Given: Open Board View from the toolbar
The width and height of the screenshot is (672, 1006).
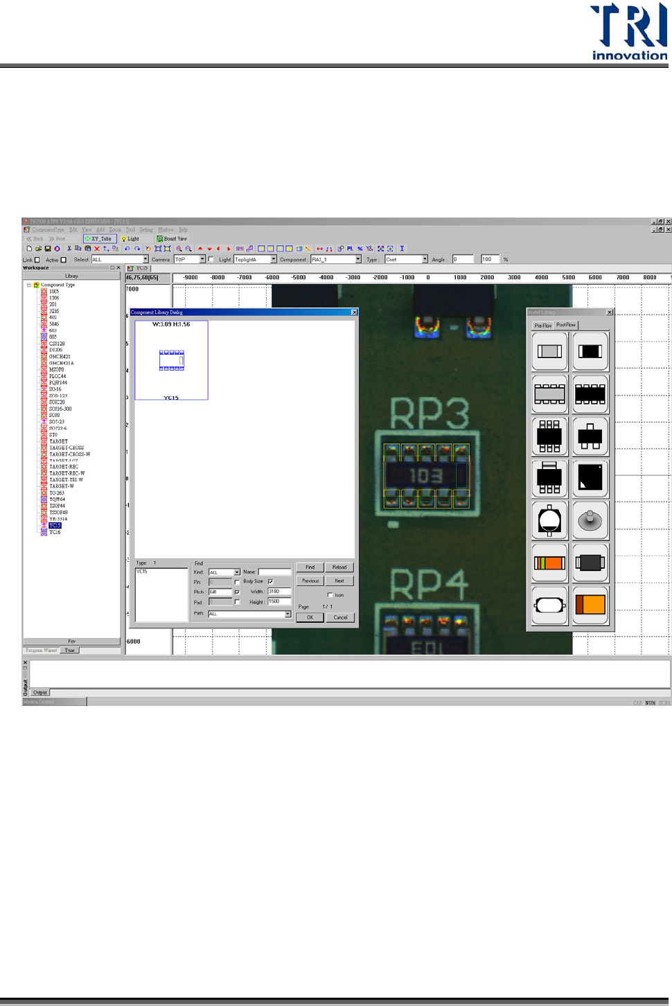Looking at the screenshot, I should click(172, 238).
